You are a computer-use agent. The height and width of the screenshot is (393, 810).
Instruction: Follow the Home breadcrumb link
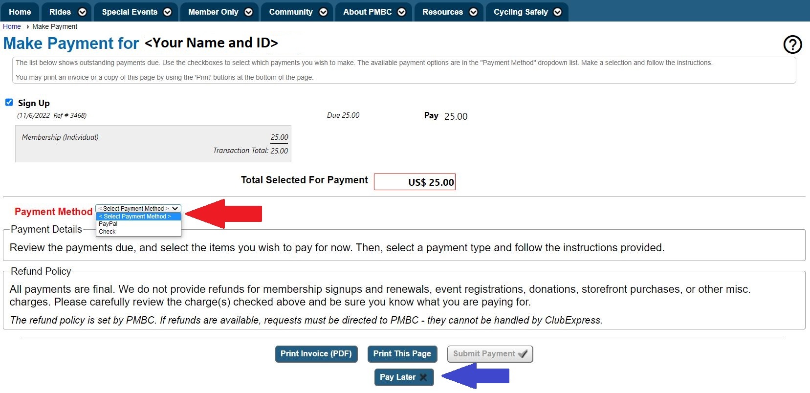pos(11,26)
